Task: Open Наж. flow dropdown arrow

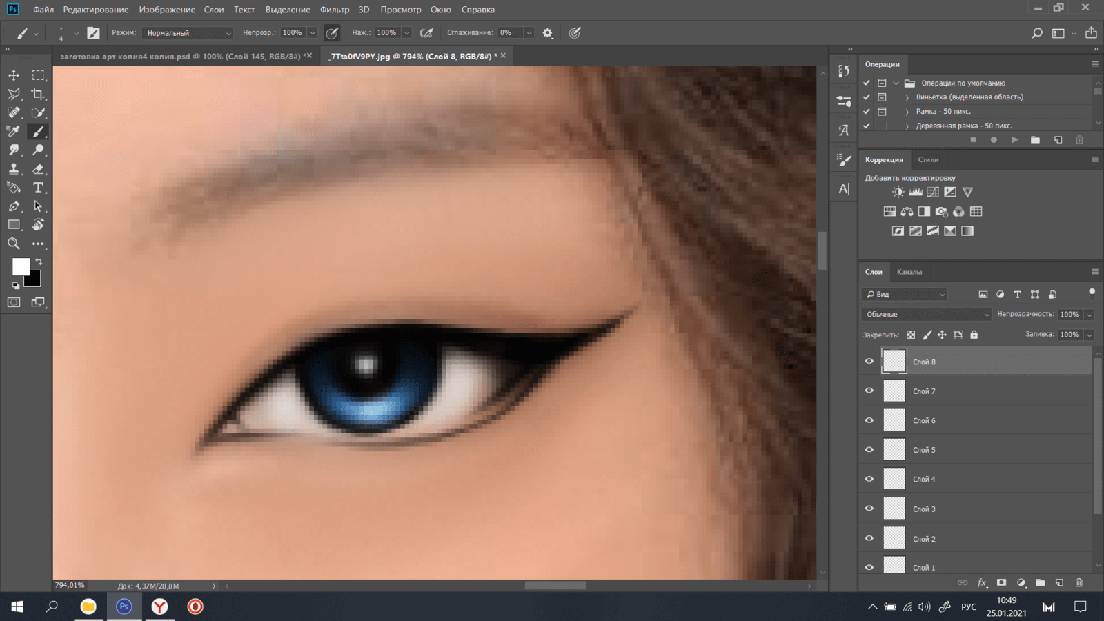Action: (x=407, y=33)
